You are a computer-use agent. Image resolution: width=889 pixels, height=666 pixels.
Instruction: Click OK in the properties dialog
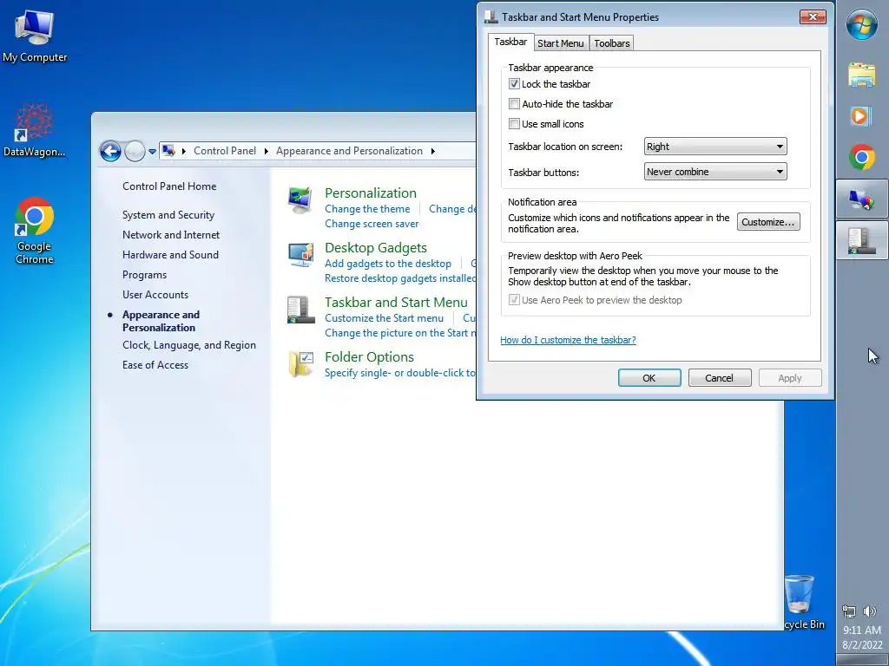coord(649,378)
